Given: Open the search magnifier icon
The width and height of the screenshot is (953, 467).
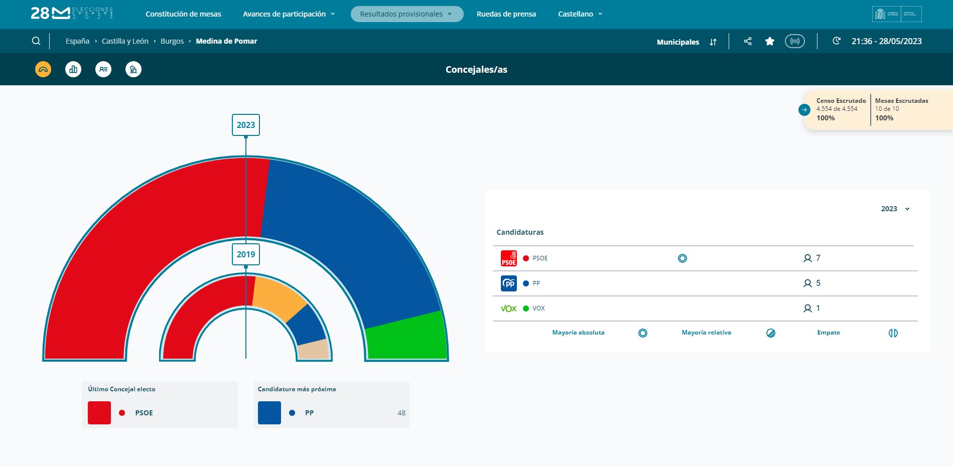Looking at the screenshot, I should coord(36,41).
